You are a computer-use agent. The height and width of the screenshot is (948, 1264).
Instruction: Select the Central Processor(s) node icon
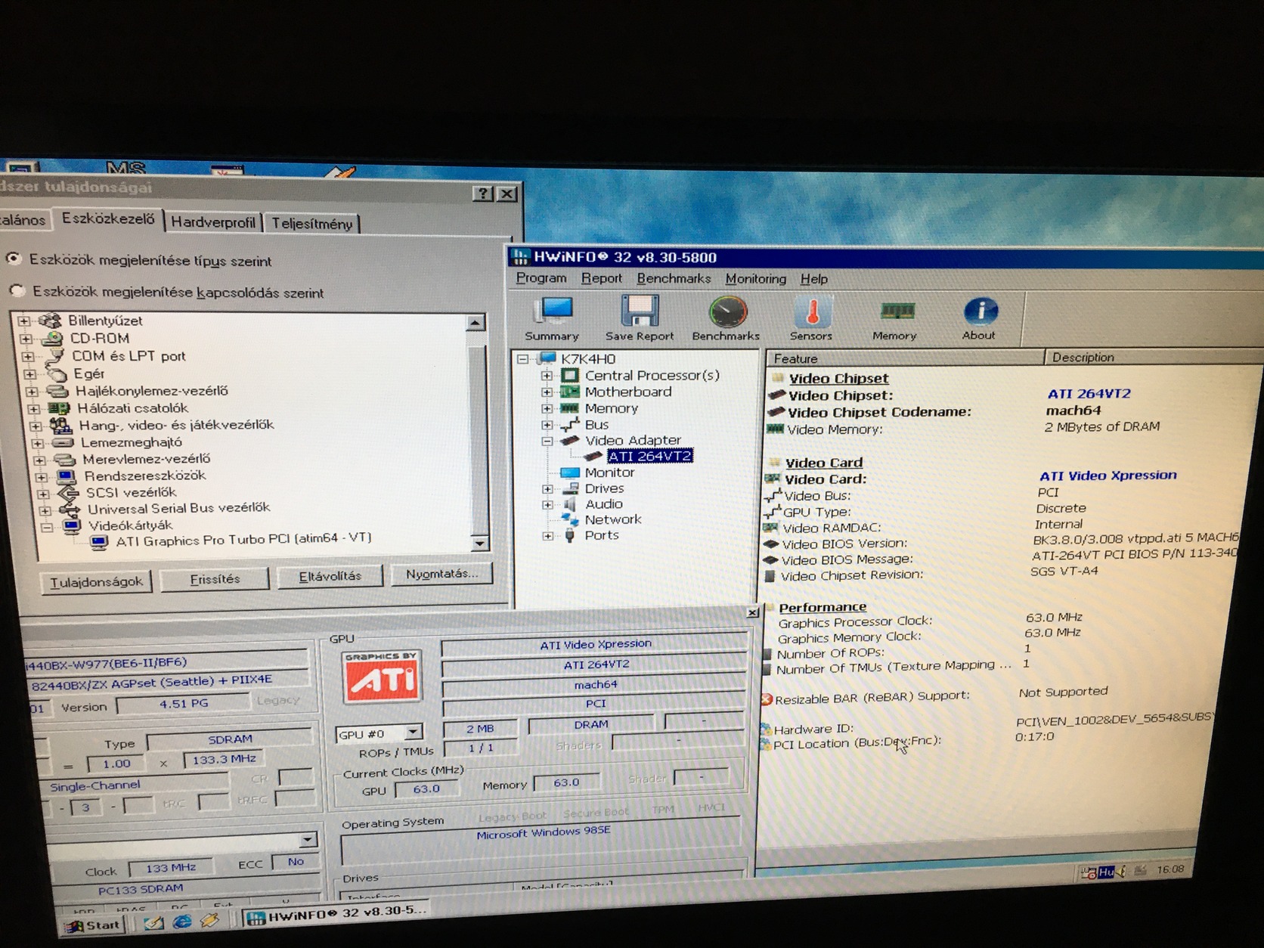(570, 376)
